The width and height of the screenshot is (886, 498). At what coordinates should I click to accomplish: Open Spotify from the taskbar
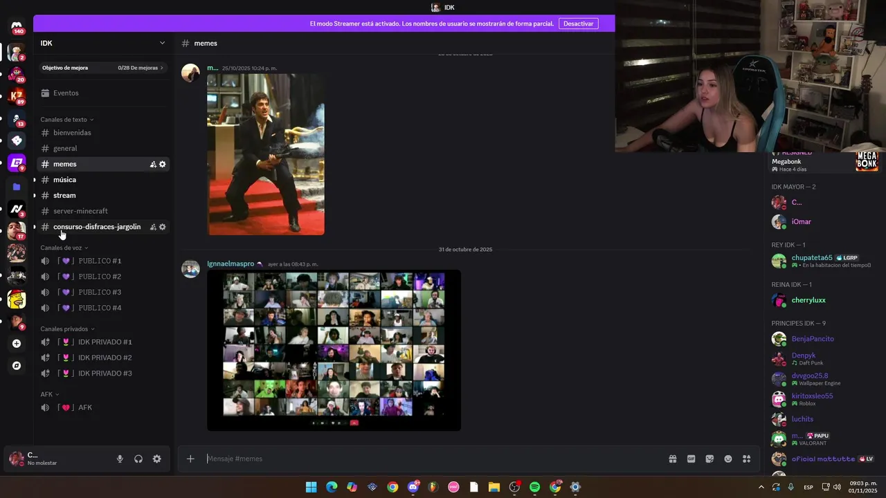tap(534, 487)
